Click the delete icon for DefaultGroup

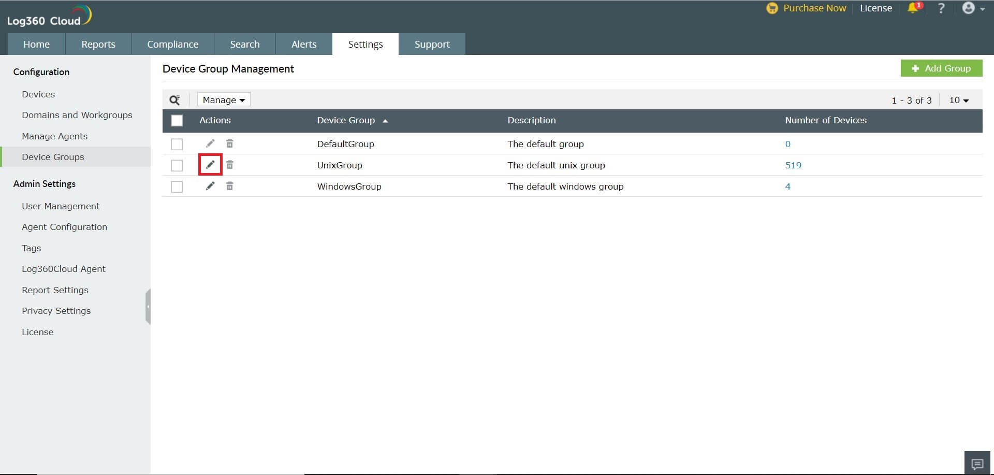pos(230,143)
